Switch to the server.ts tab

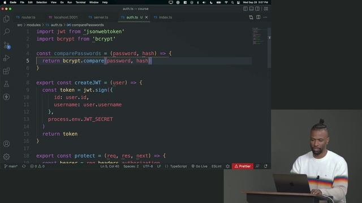click(x=98, y=17)
